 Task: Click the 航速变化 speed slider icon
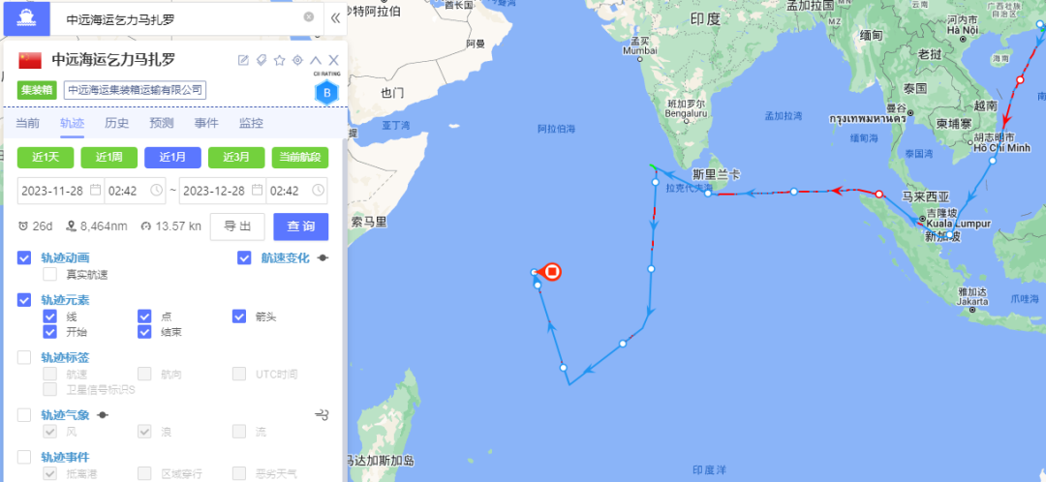(323, 258)
